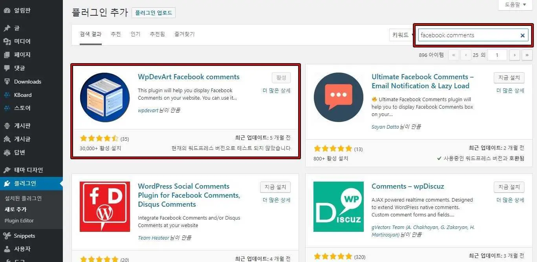
Task: Click the 스토어 store icon
Action: pyautogui.click(x=7, y=108)
